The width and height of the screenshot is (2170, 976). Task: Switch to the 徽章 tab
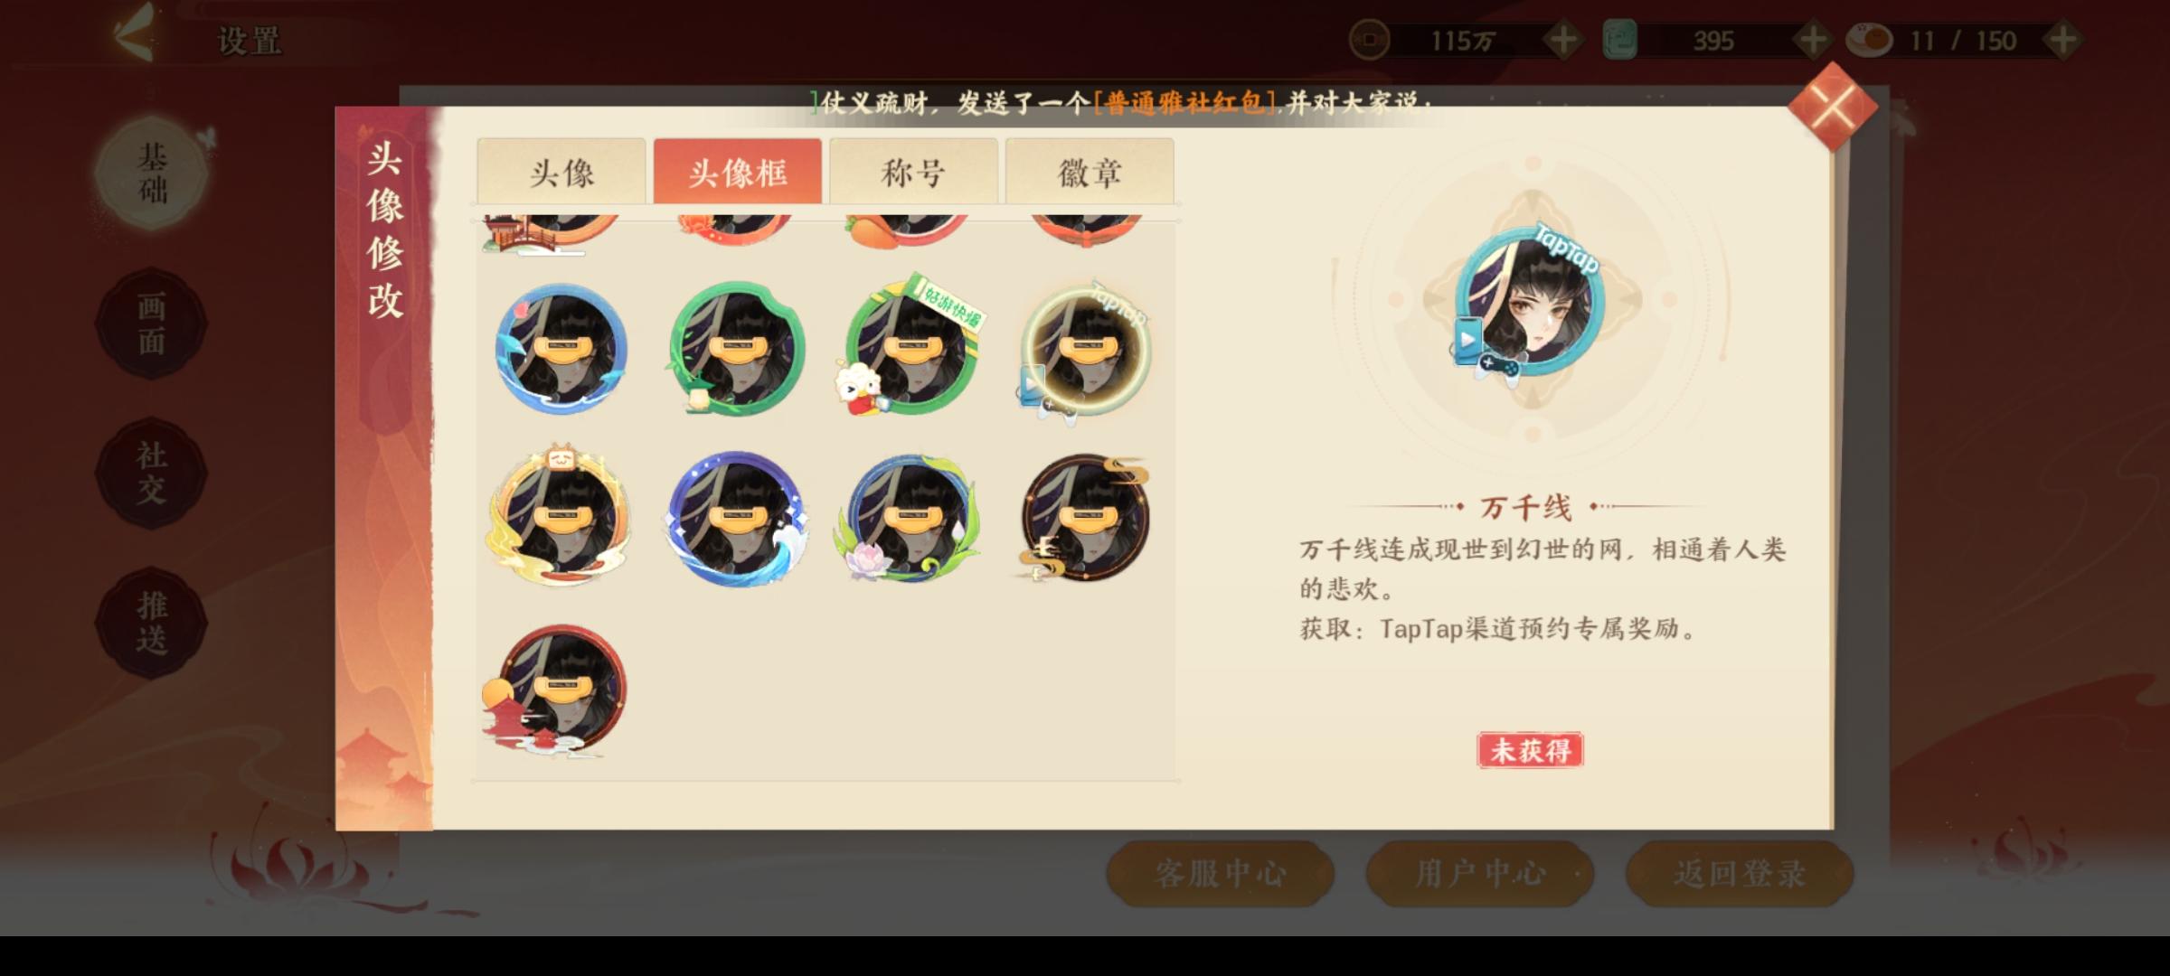tap(1090, 172)
